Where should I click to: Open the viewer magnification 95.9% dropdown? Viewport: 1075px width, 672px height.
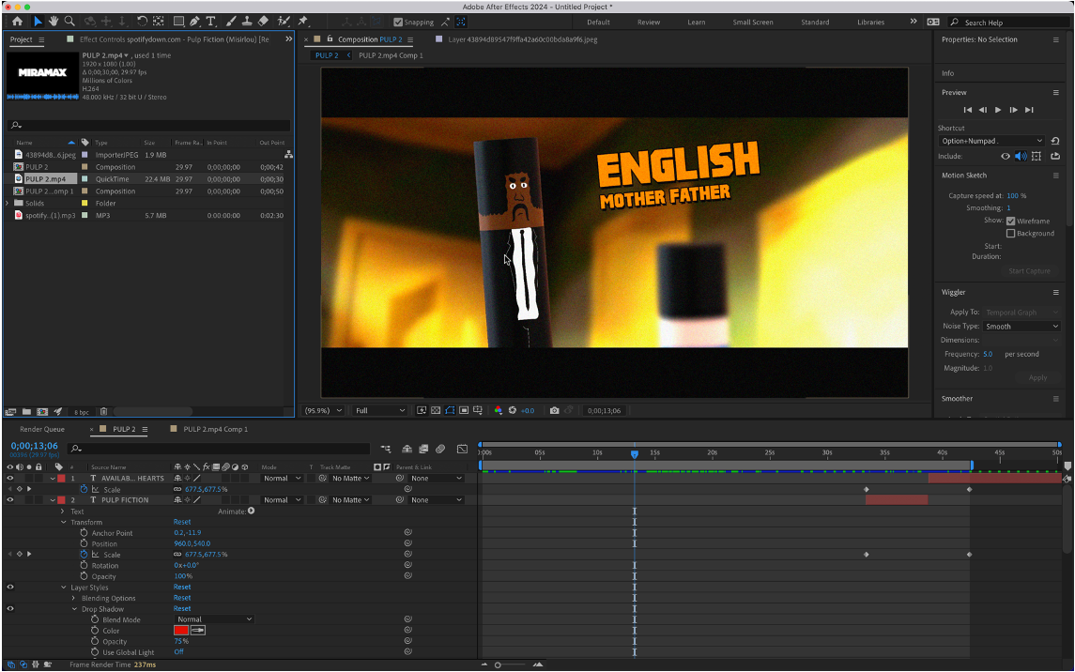click(324, 411)
